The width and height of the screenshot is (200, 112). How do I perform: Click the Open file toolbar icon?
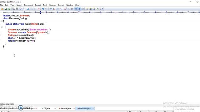point(2,9)
